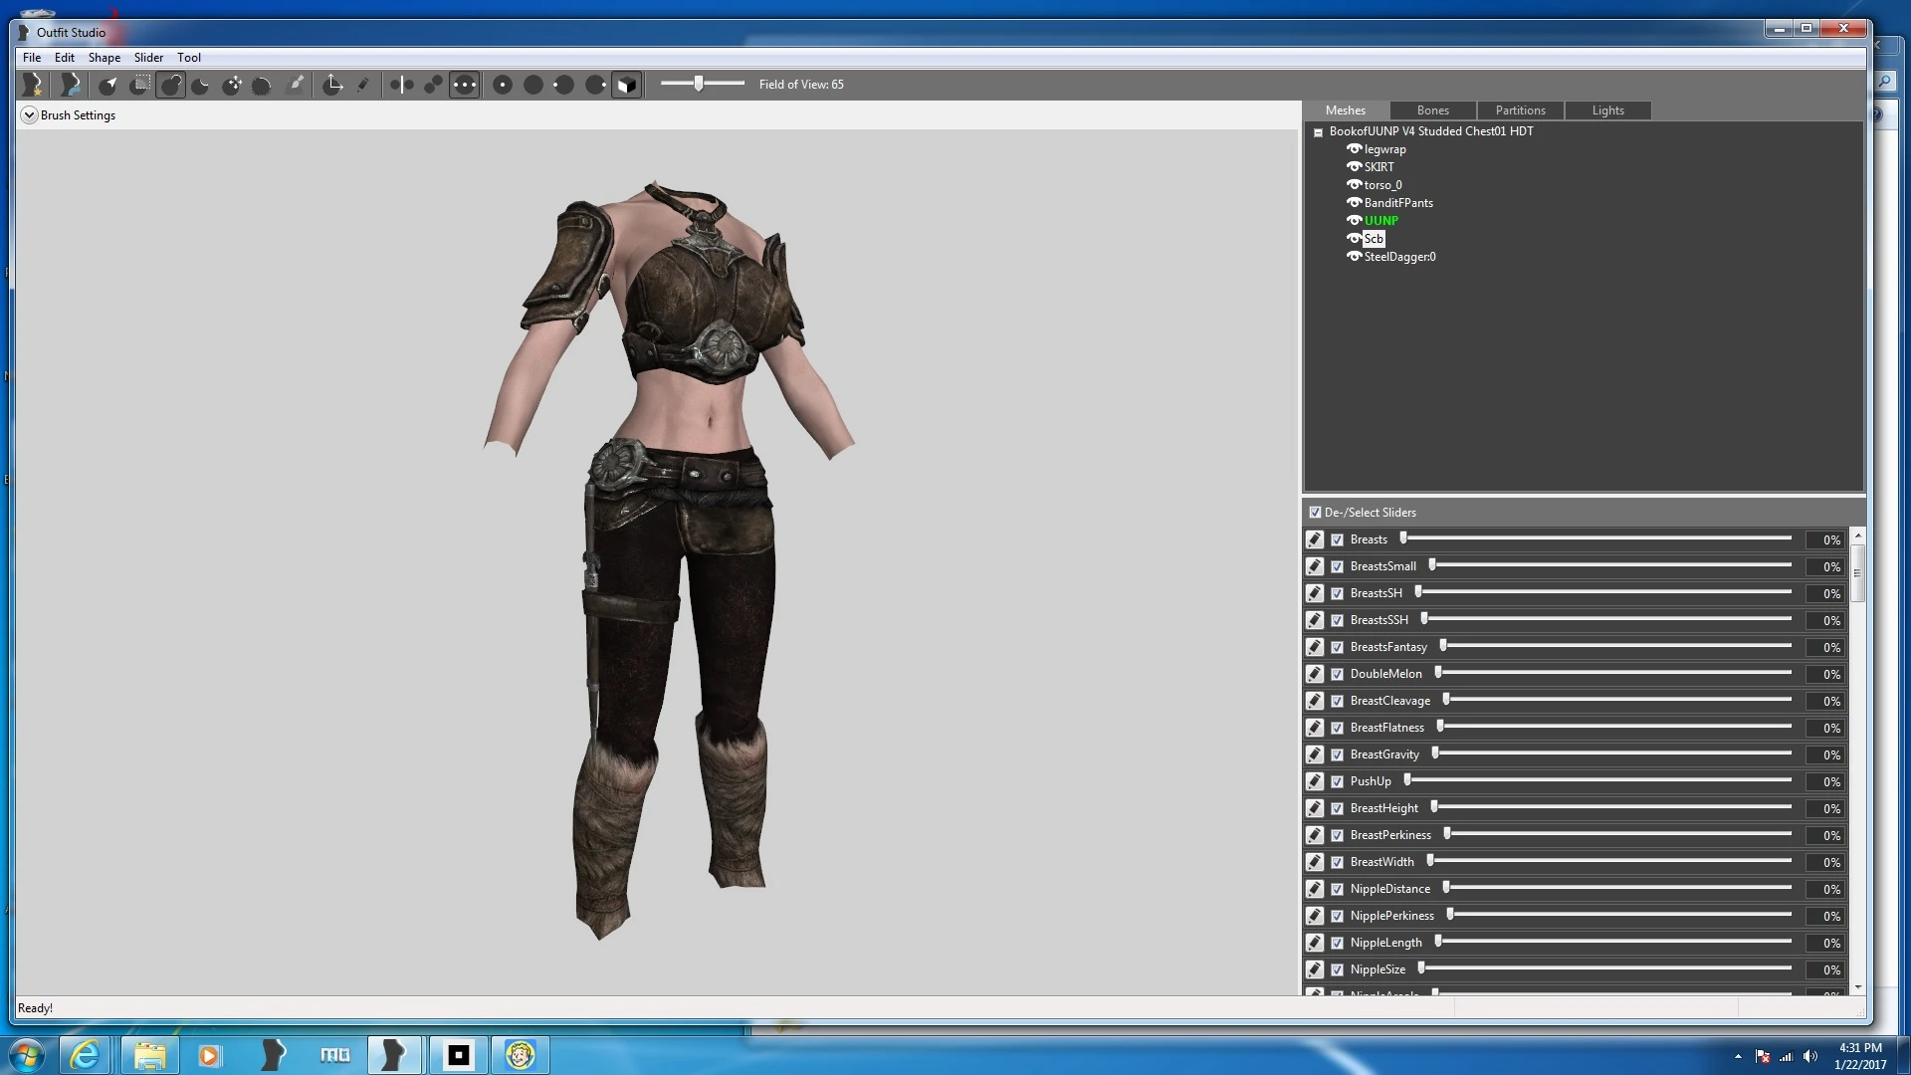Open the File menu
The height and width of the screenshot is (1075, 1911).
(32, 58)
